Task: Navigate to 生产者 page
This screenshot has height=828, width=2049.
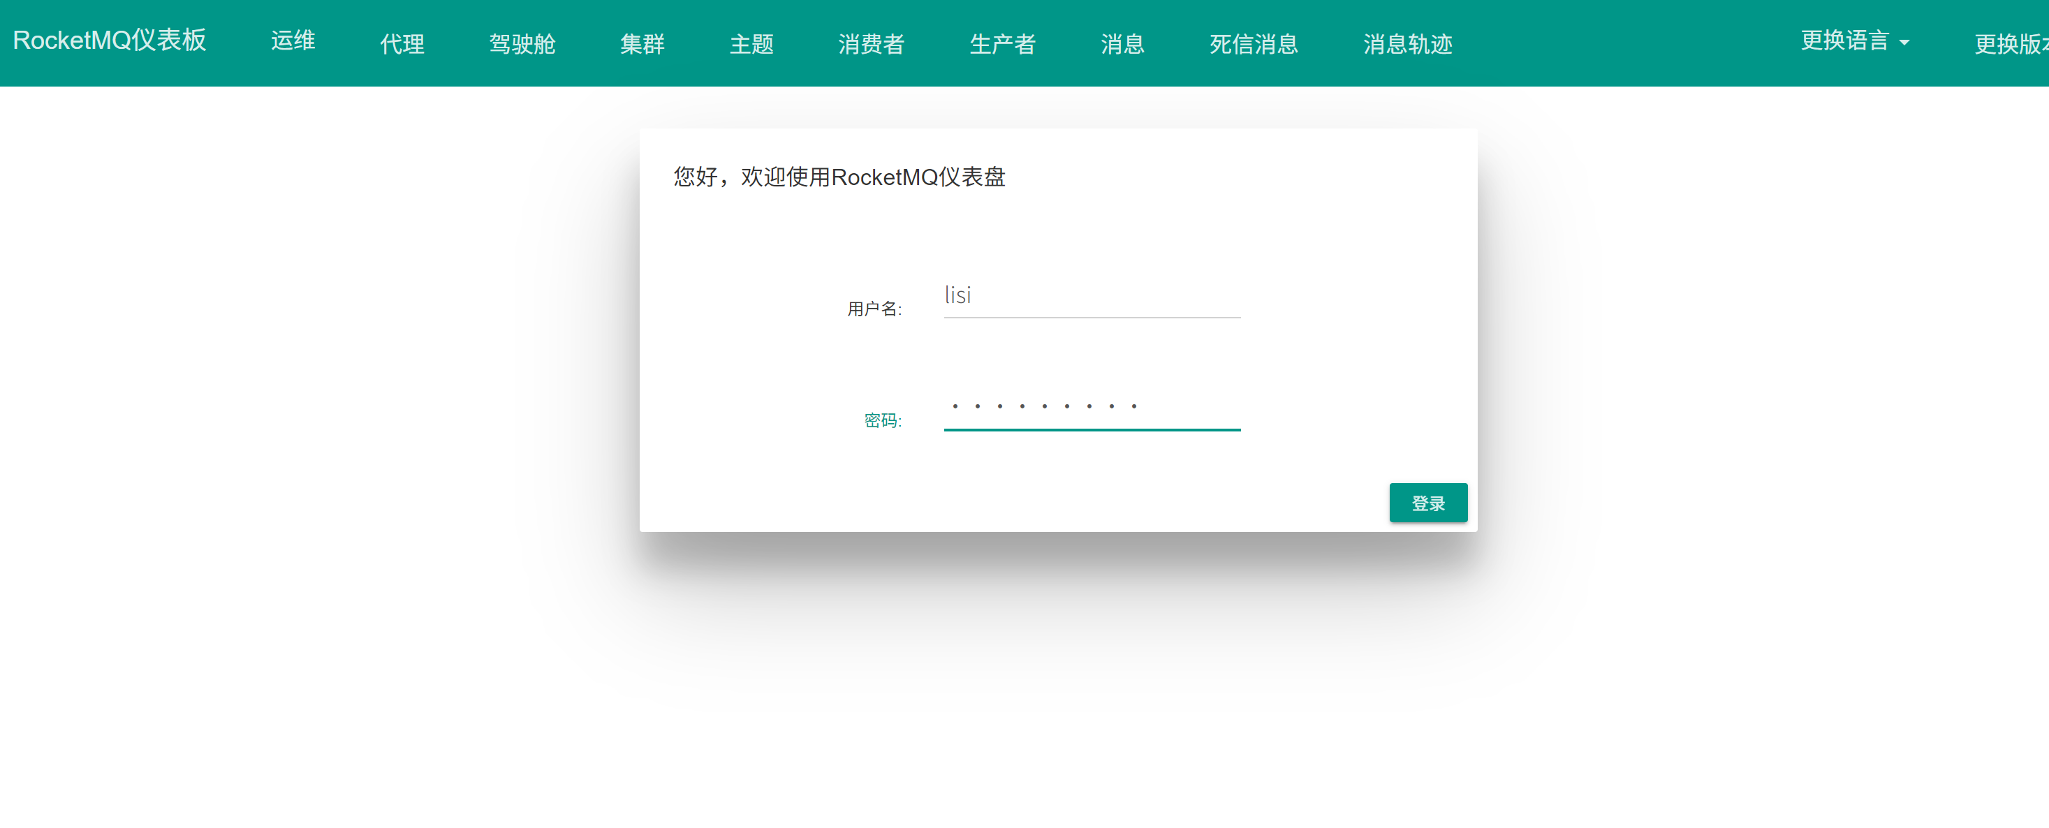Action: click(1002, 44)
